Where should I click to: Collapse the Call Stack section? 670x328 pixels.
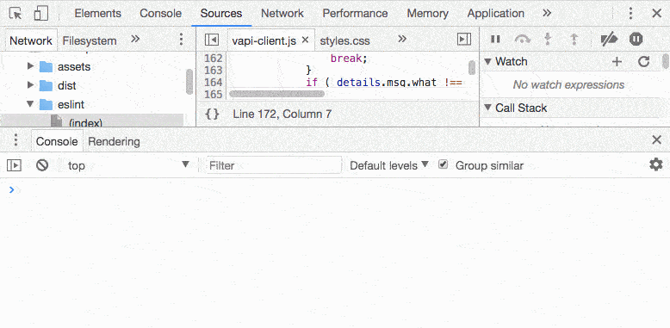pos(487,108)
